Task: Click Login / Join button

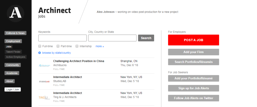Action: click(x=13, y=89)
